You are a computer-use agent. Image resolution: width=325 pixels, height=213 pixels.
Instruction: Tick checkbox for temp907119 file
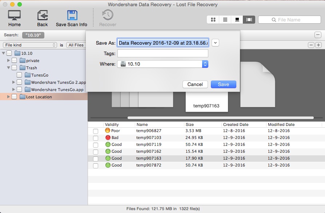[96, 145]
